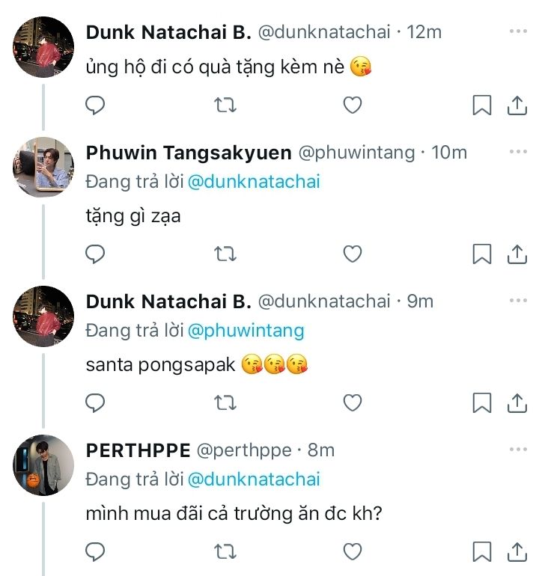539x576 pixels.
Task: Open Phuwin's avatar thumbnail
Action: [43, 167]
